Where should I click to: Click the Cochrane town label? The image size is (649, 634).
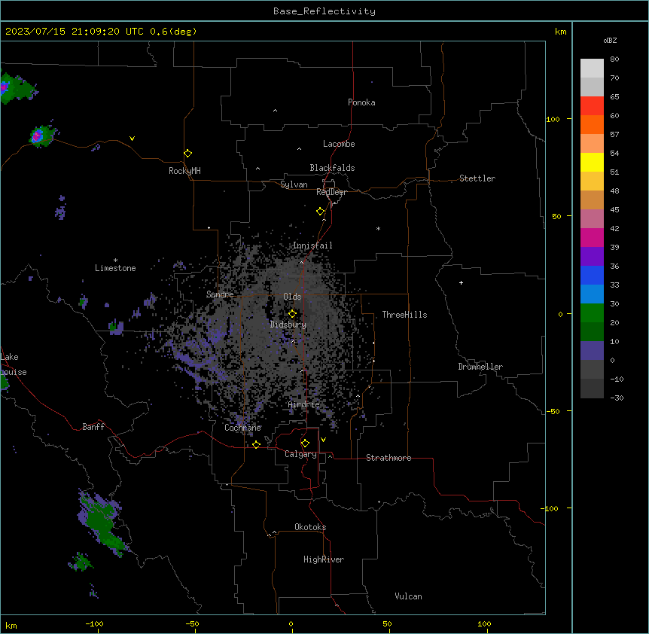click(x=242, y=428)
